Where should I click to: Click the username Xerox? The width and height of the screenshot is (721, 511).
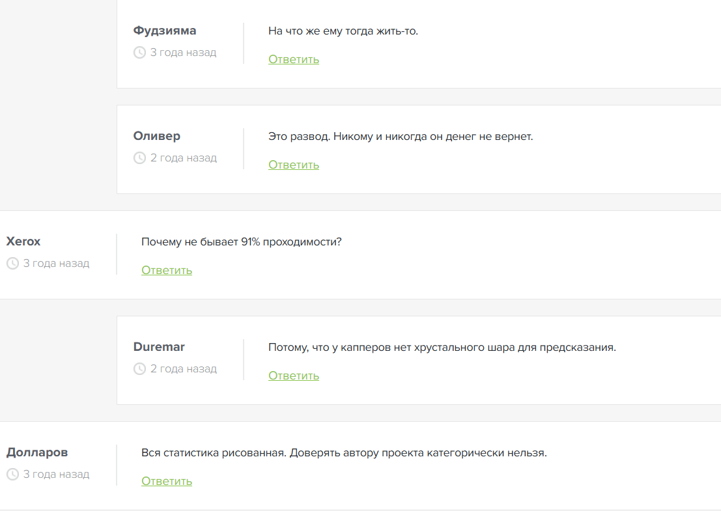click(x=23, y=242)
